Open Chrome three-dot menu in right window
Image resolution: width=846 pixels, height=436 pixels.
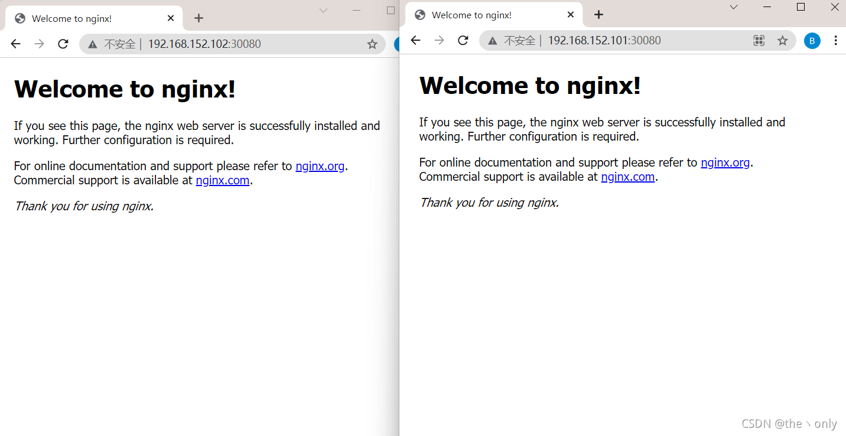click(x=835, y=40)
